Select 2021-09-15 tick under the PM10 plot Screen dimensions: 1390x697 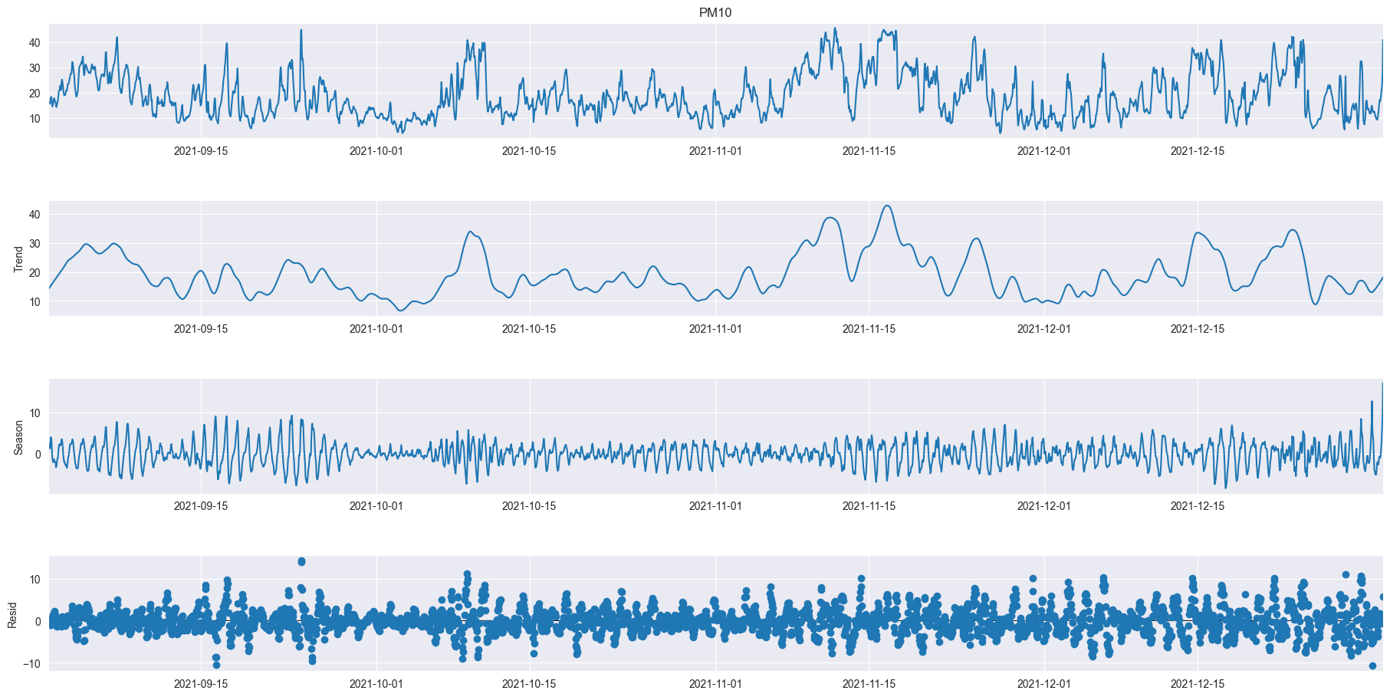click(201, 151)
